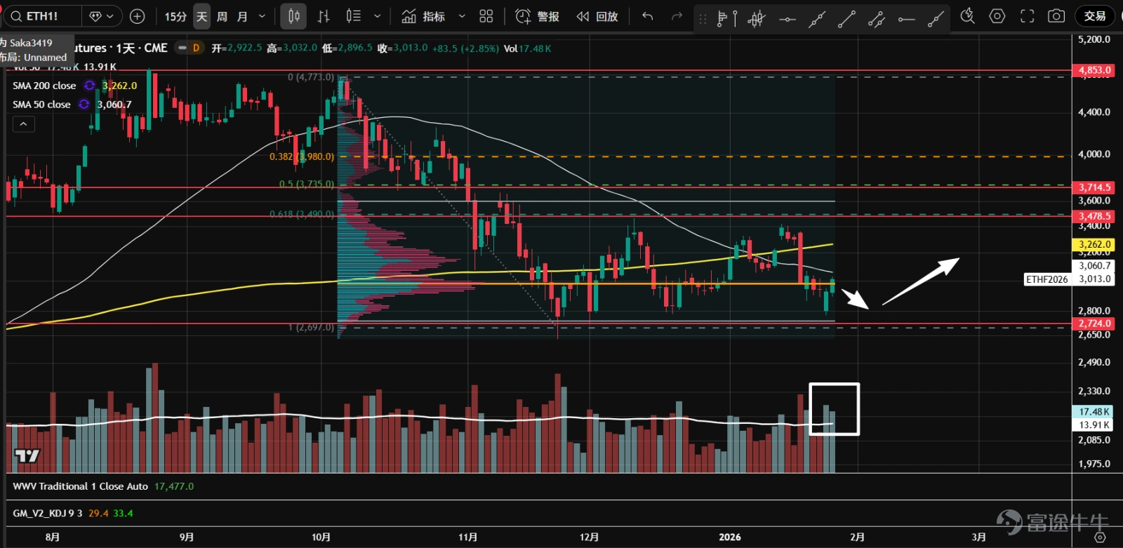Select the ray line drawing tool

pos(936,19)
